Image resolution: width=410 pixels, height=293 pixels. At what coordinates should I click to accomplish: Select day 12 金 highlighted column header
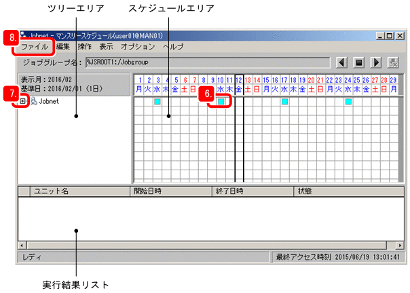pos(239,85)
